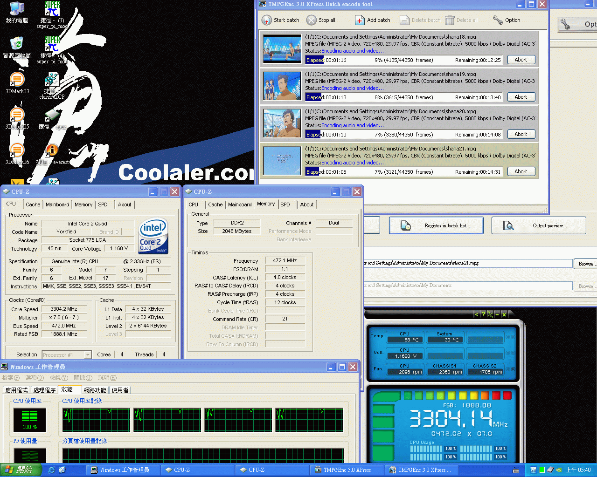Open the 說明(H) menu in Task Manager
The height and width of the screenshot is (477, 597).
click(107, 378)
